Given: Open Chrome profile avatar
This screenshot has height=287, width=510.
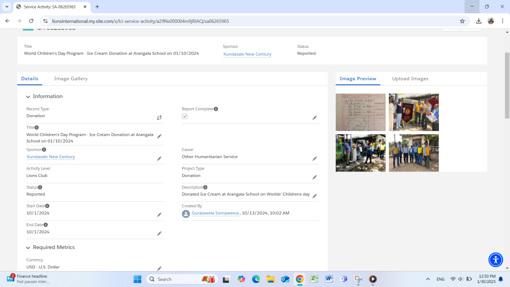Looking at the screenshot, I should pyautogui.click(x=491, y=21).
